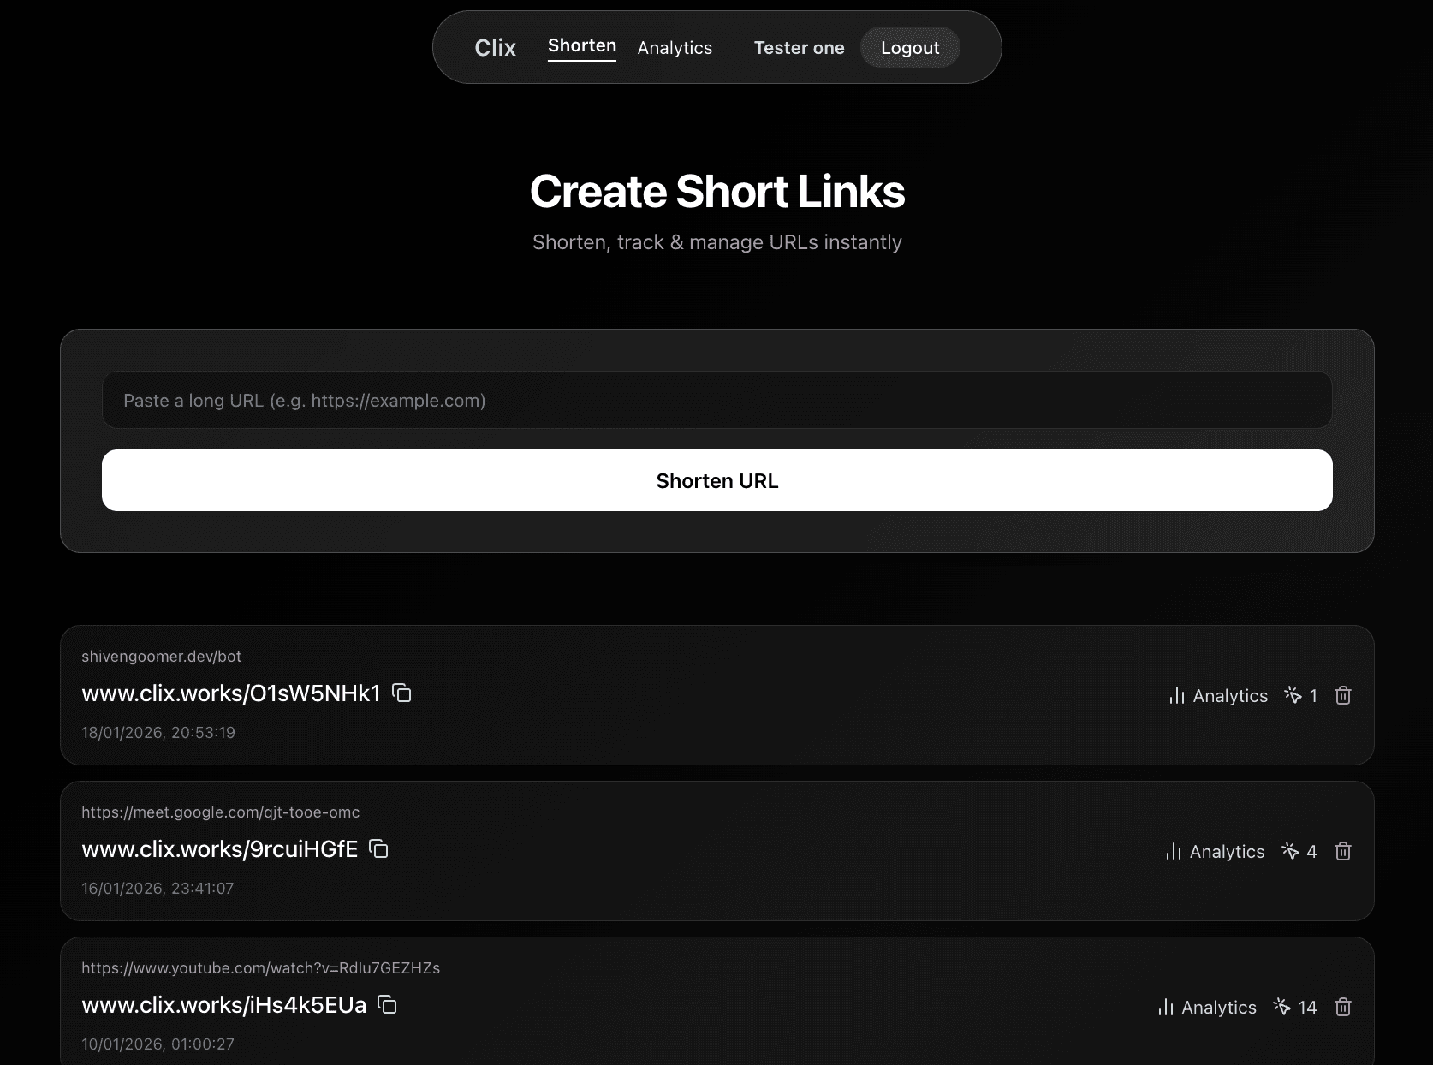Delete the shivengoomer.dev/bot link
This screenshot has height=1065, width=1433.
(1342, 695)
